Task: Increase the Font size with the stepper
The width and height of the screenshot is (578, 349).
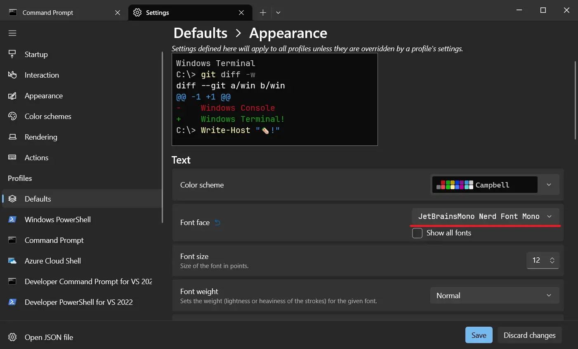Action: [x=552, y=257]
